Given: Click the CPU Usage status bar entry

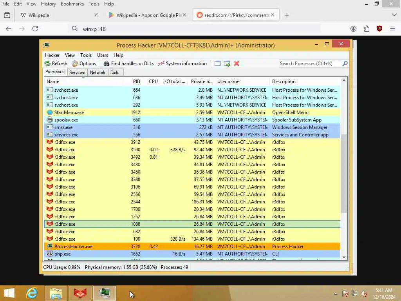Looking at the screenshot, I should [x=61, y=267].
